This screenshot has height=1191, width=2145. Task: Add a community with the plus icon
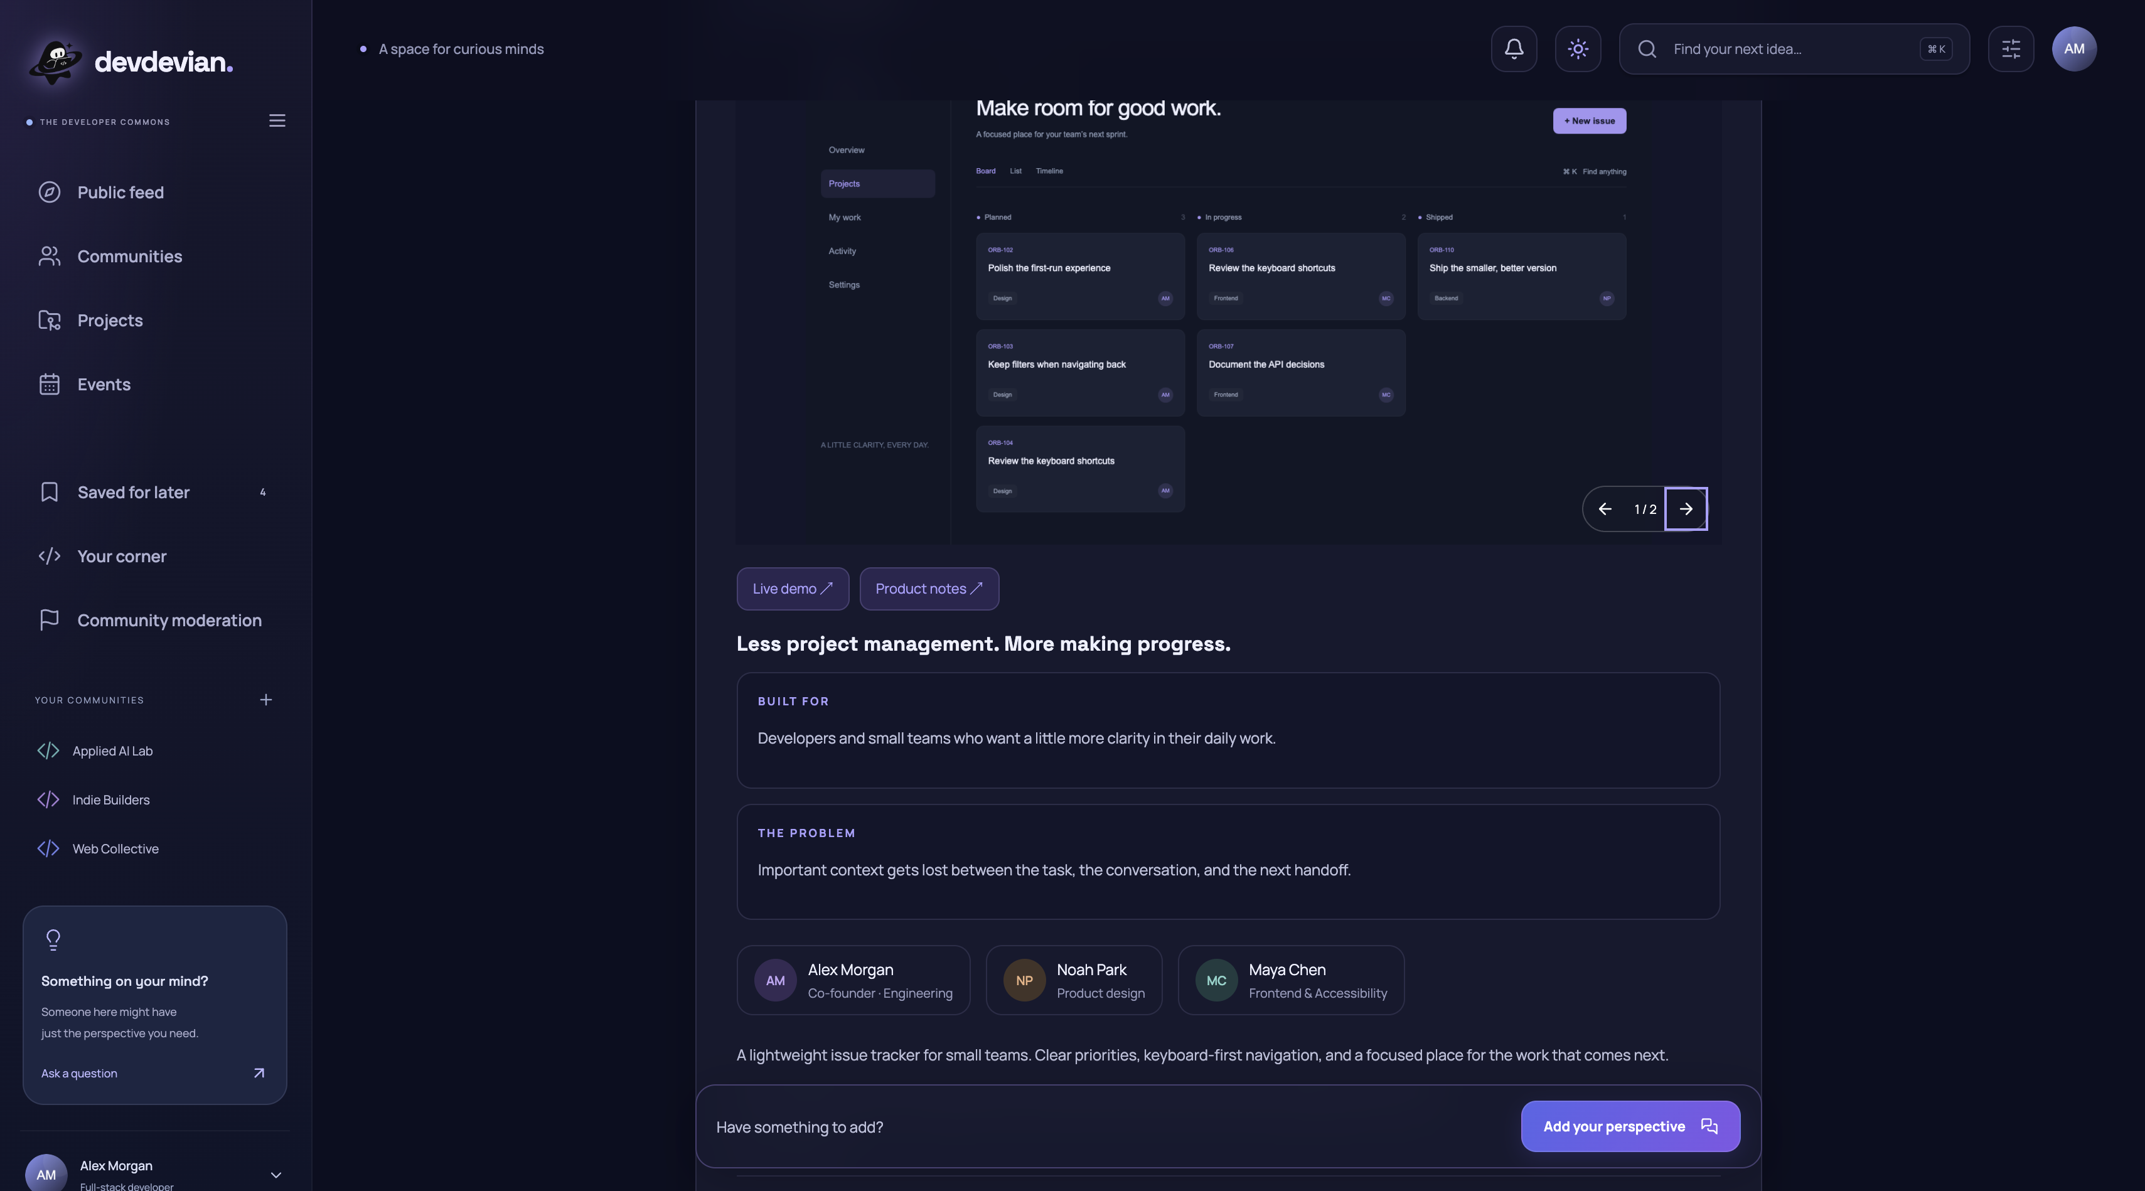point(265,700)
